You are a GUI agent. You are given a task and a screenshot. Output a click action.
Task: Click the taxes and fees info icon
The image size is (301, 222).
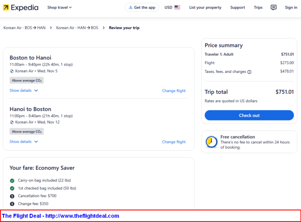[249, 71]
